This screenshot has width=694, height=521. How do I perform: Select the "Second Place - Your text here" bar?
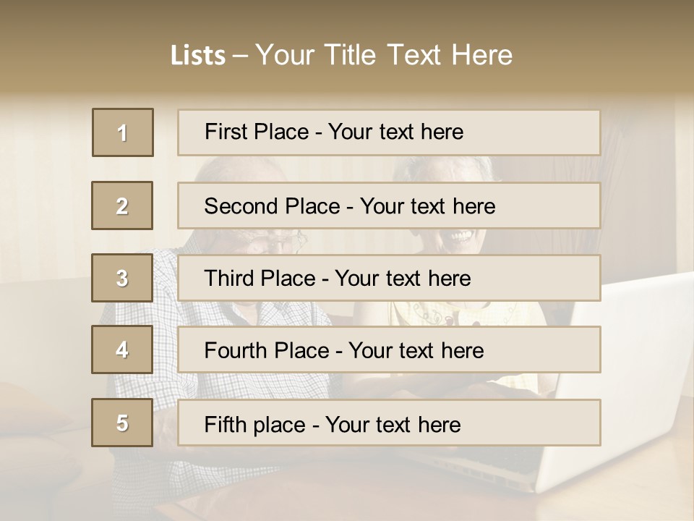pos(389,206)
